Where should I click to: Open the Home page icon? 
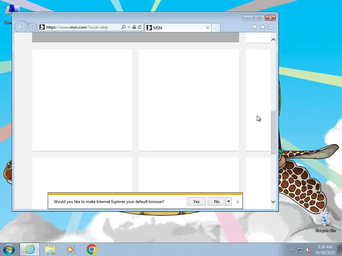[254, 27]
